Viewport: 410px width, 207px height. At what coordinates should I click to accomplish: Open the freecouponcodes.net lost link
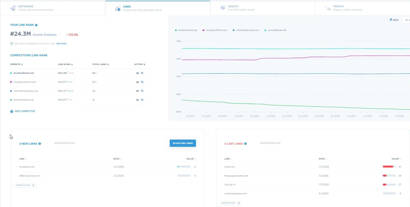coord(236,176)
